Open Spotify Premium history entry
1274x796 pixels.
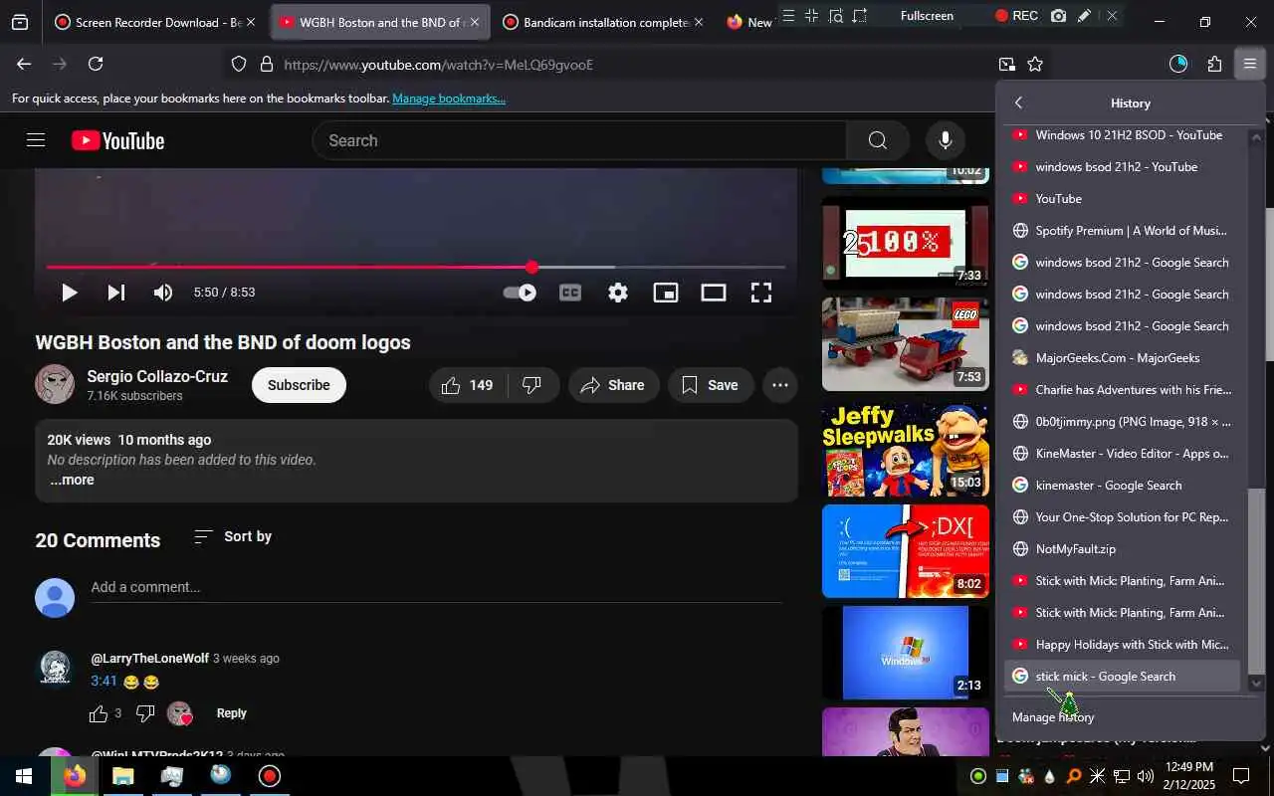(1123, 230)
